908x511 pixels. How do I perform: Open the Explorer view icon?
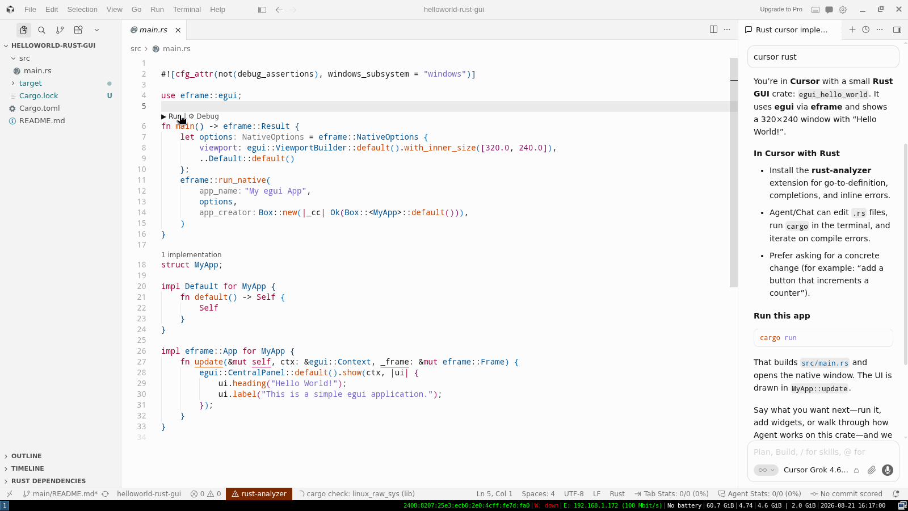[x=24, y=30]
